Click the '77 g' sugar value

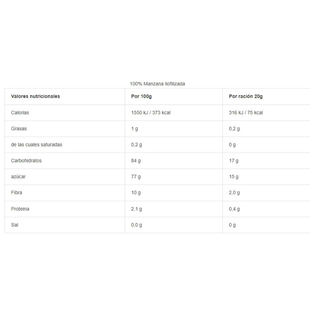click(136, 177)
